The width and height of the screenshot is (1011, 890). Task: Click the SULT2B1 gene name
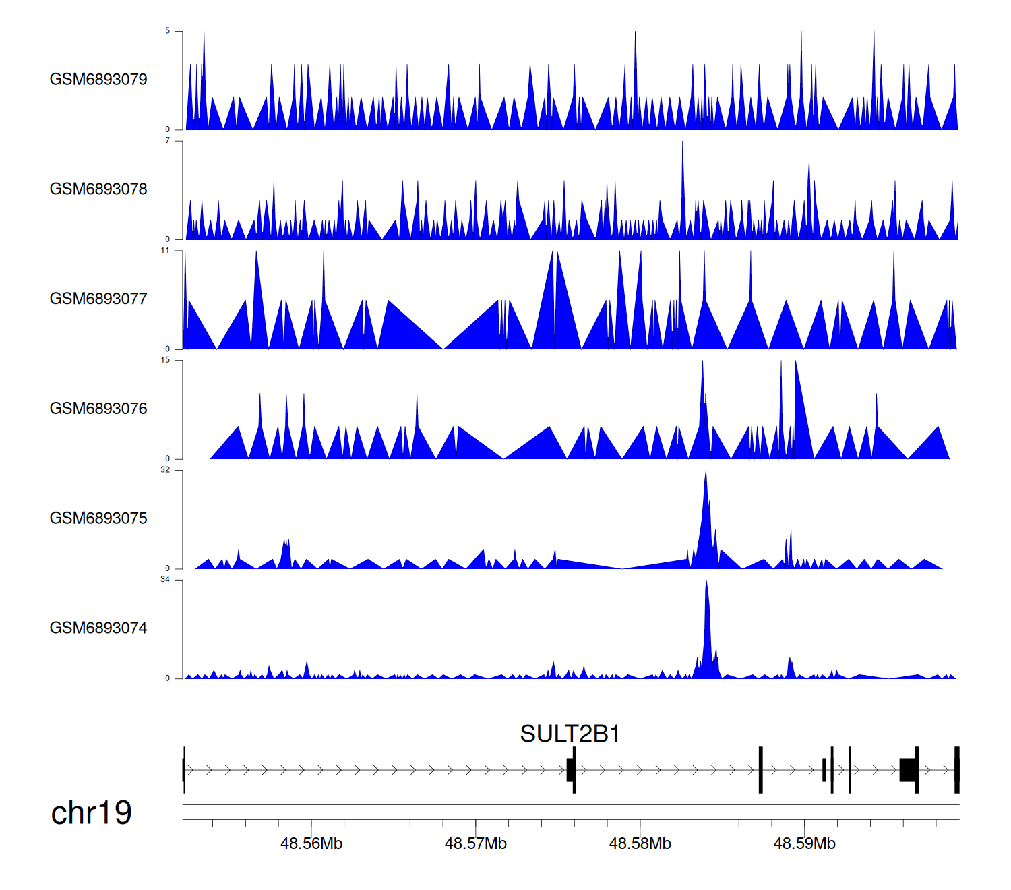[570, 734]
